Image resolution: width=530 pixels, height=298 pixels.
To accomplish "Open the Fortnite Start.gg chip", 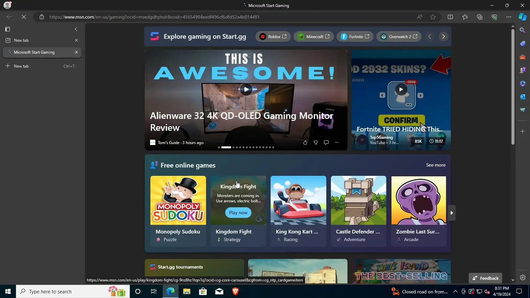I will coord(355,36).
